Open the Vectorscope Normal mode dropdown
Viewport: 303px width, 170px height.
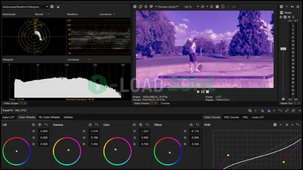click(42, 14)
